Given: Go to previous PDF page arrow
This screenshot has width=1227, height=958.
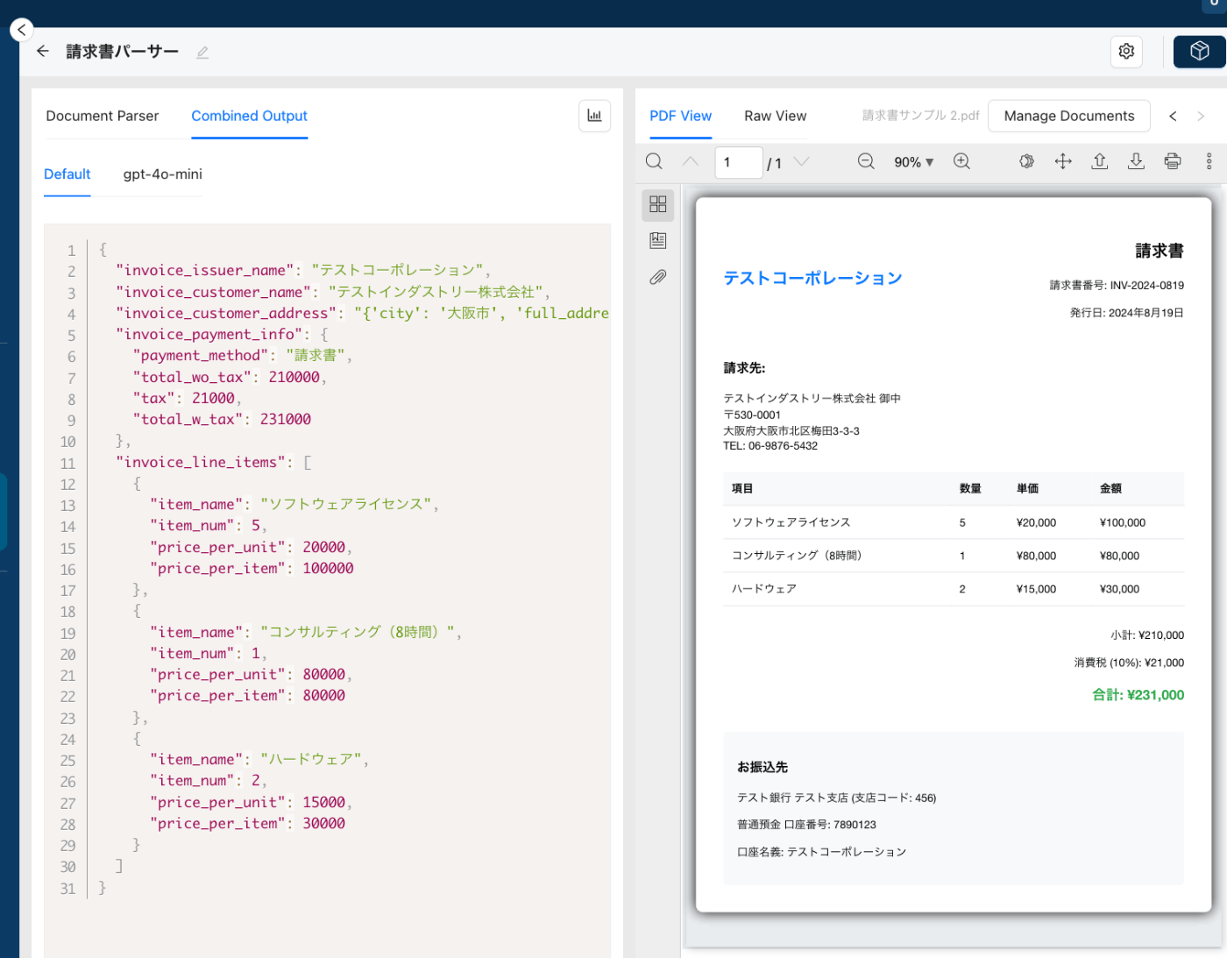Looking at the screenshot, I should [x=691, y=161].
